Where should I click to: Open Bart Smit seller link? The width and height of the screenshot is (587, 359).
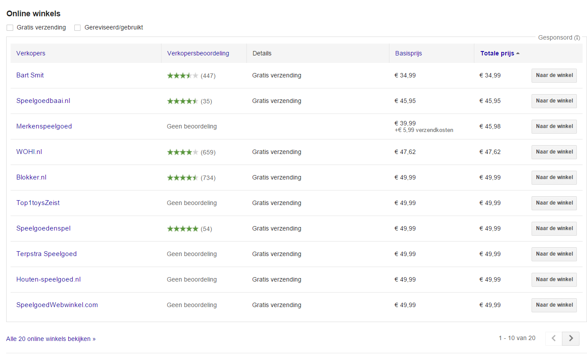30,75
